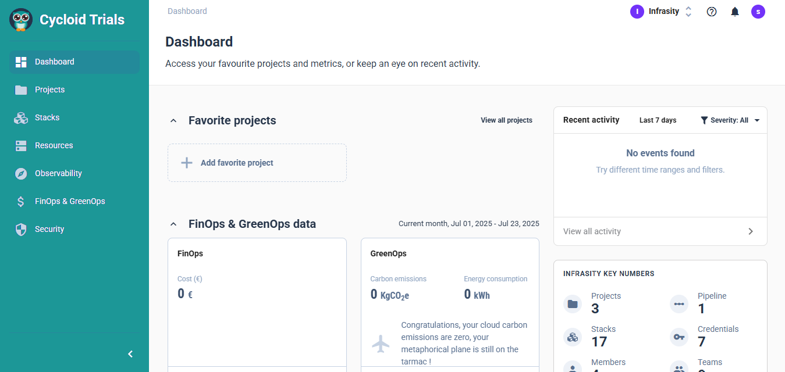Collapse the FinOps & GreenOps data section

[173, 224]
